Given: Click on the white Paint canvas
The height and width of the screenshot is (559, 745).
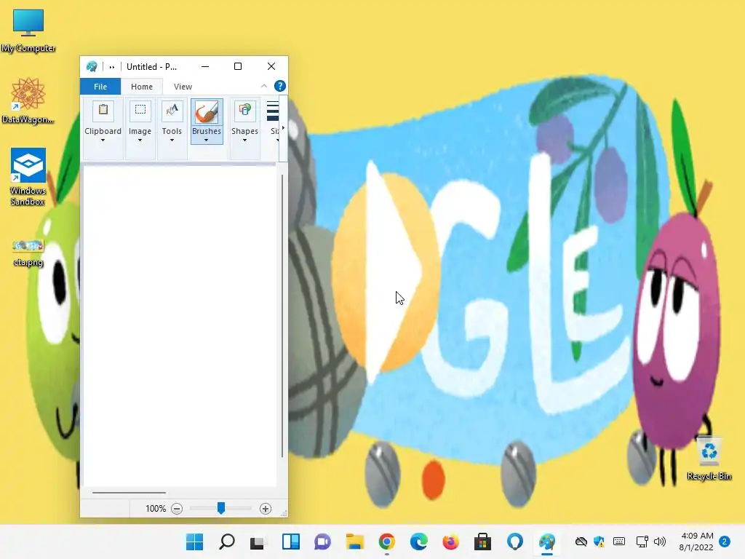Looking at the screenshot, I should pyautogui.click(x=180, y=326).
